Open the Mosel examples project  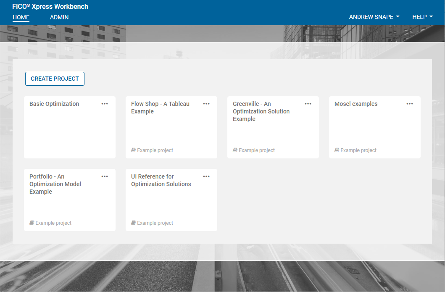tap(356, 104)
